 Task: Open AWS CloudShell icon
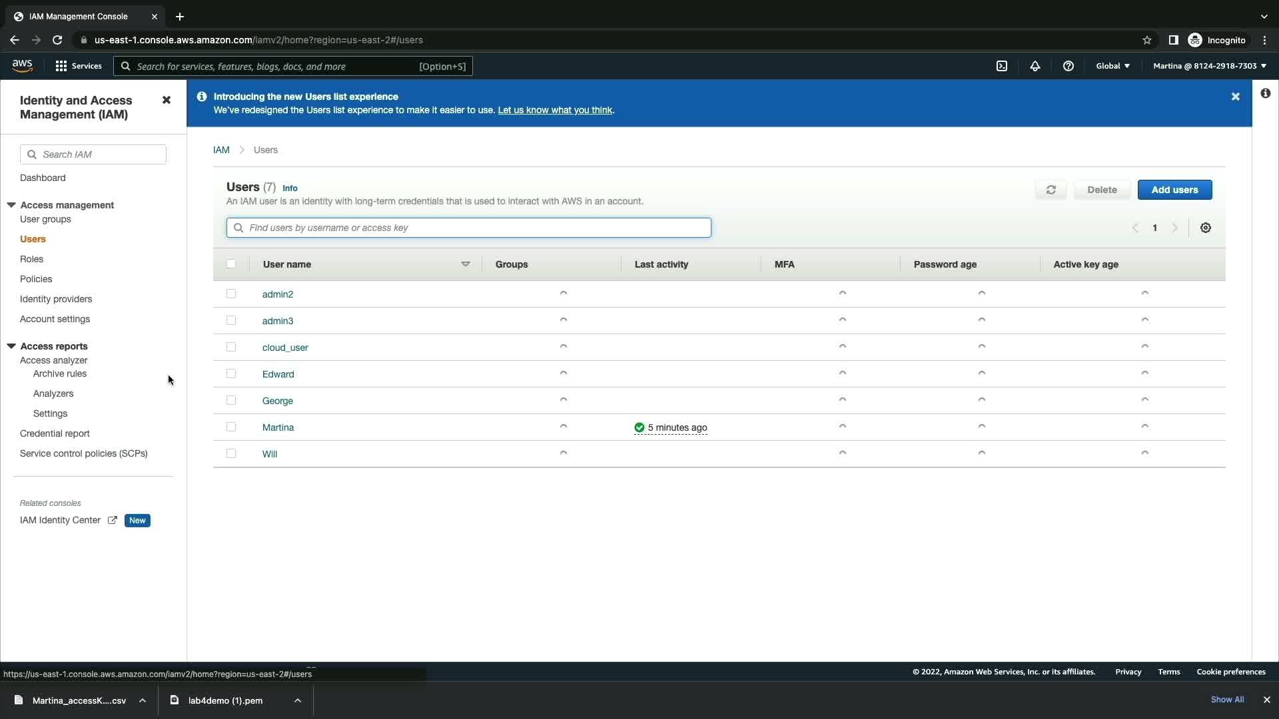(x=1002, y=66)
